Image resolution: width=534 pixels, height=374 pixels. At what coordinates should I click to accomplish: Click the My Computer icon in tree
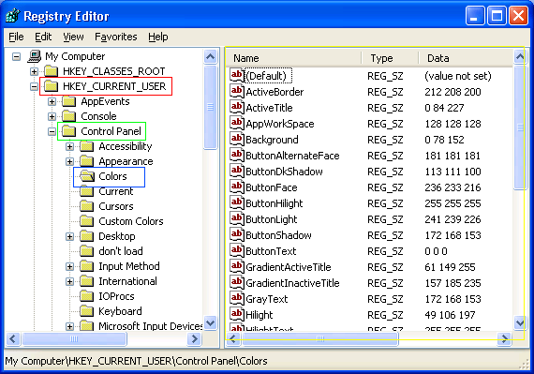tap(35, 56)
